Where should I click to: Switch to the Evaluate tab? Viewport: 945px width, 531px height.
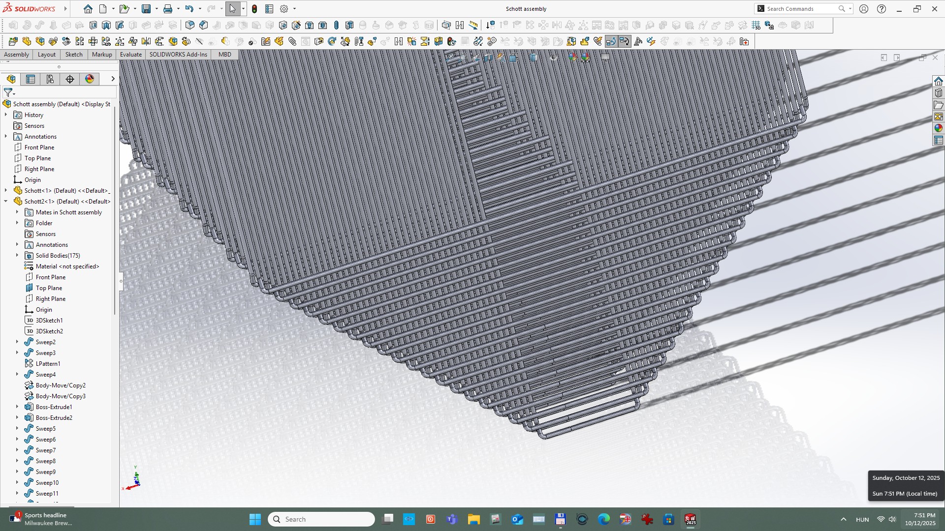pyautogui.click(x=131, y=55)
